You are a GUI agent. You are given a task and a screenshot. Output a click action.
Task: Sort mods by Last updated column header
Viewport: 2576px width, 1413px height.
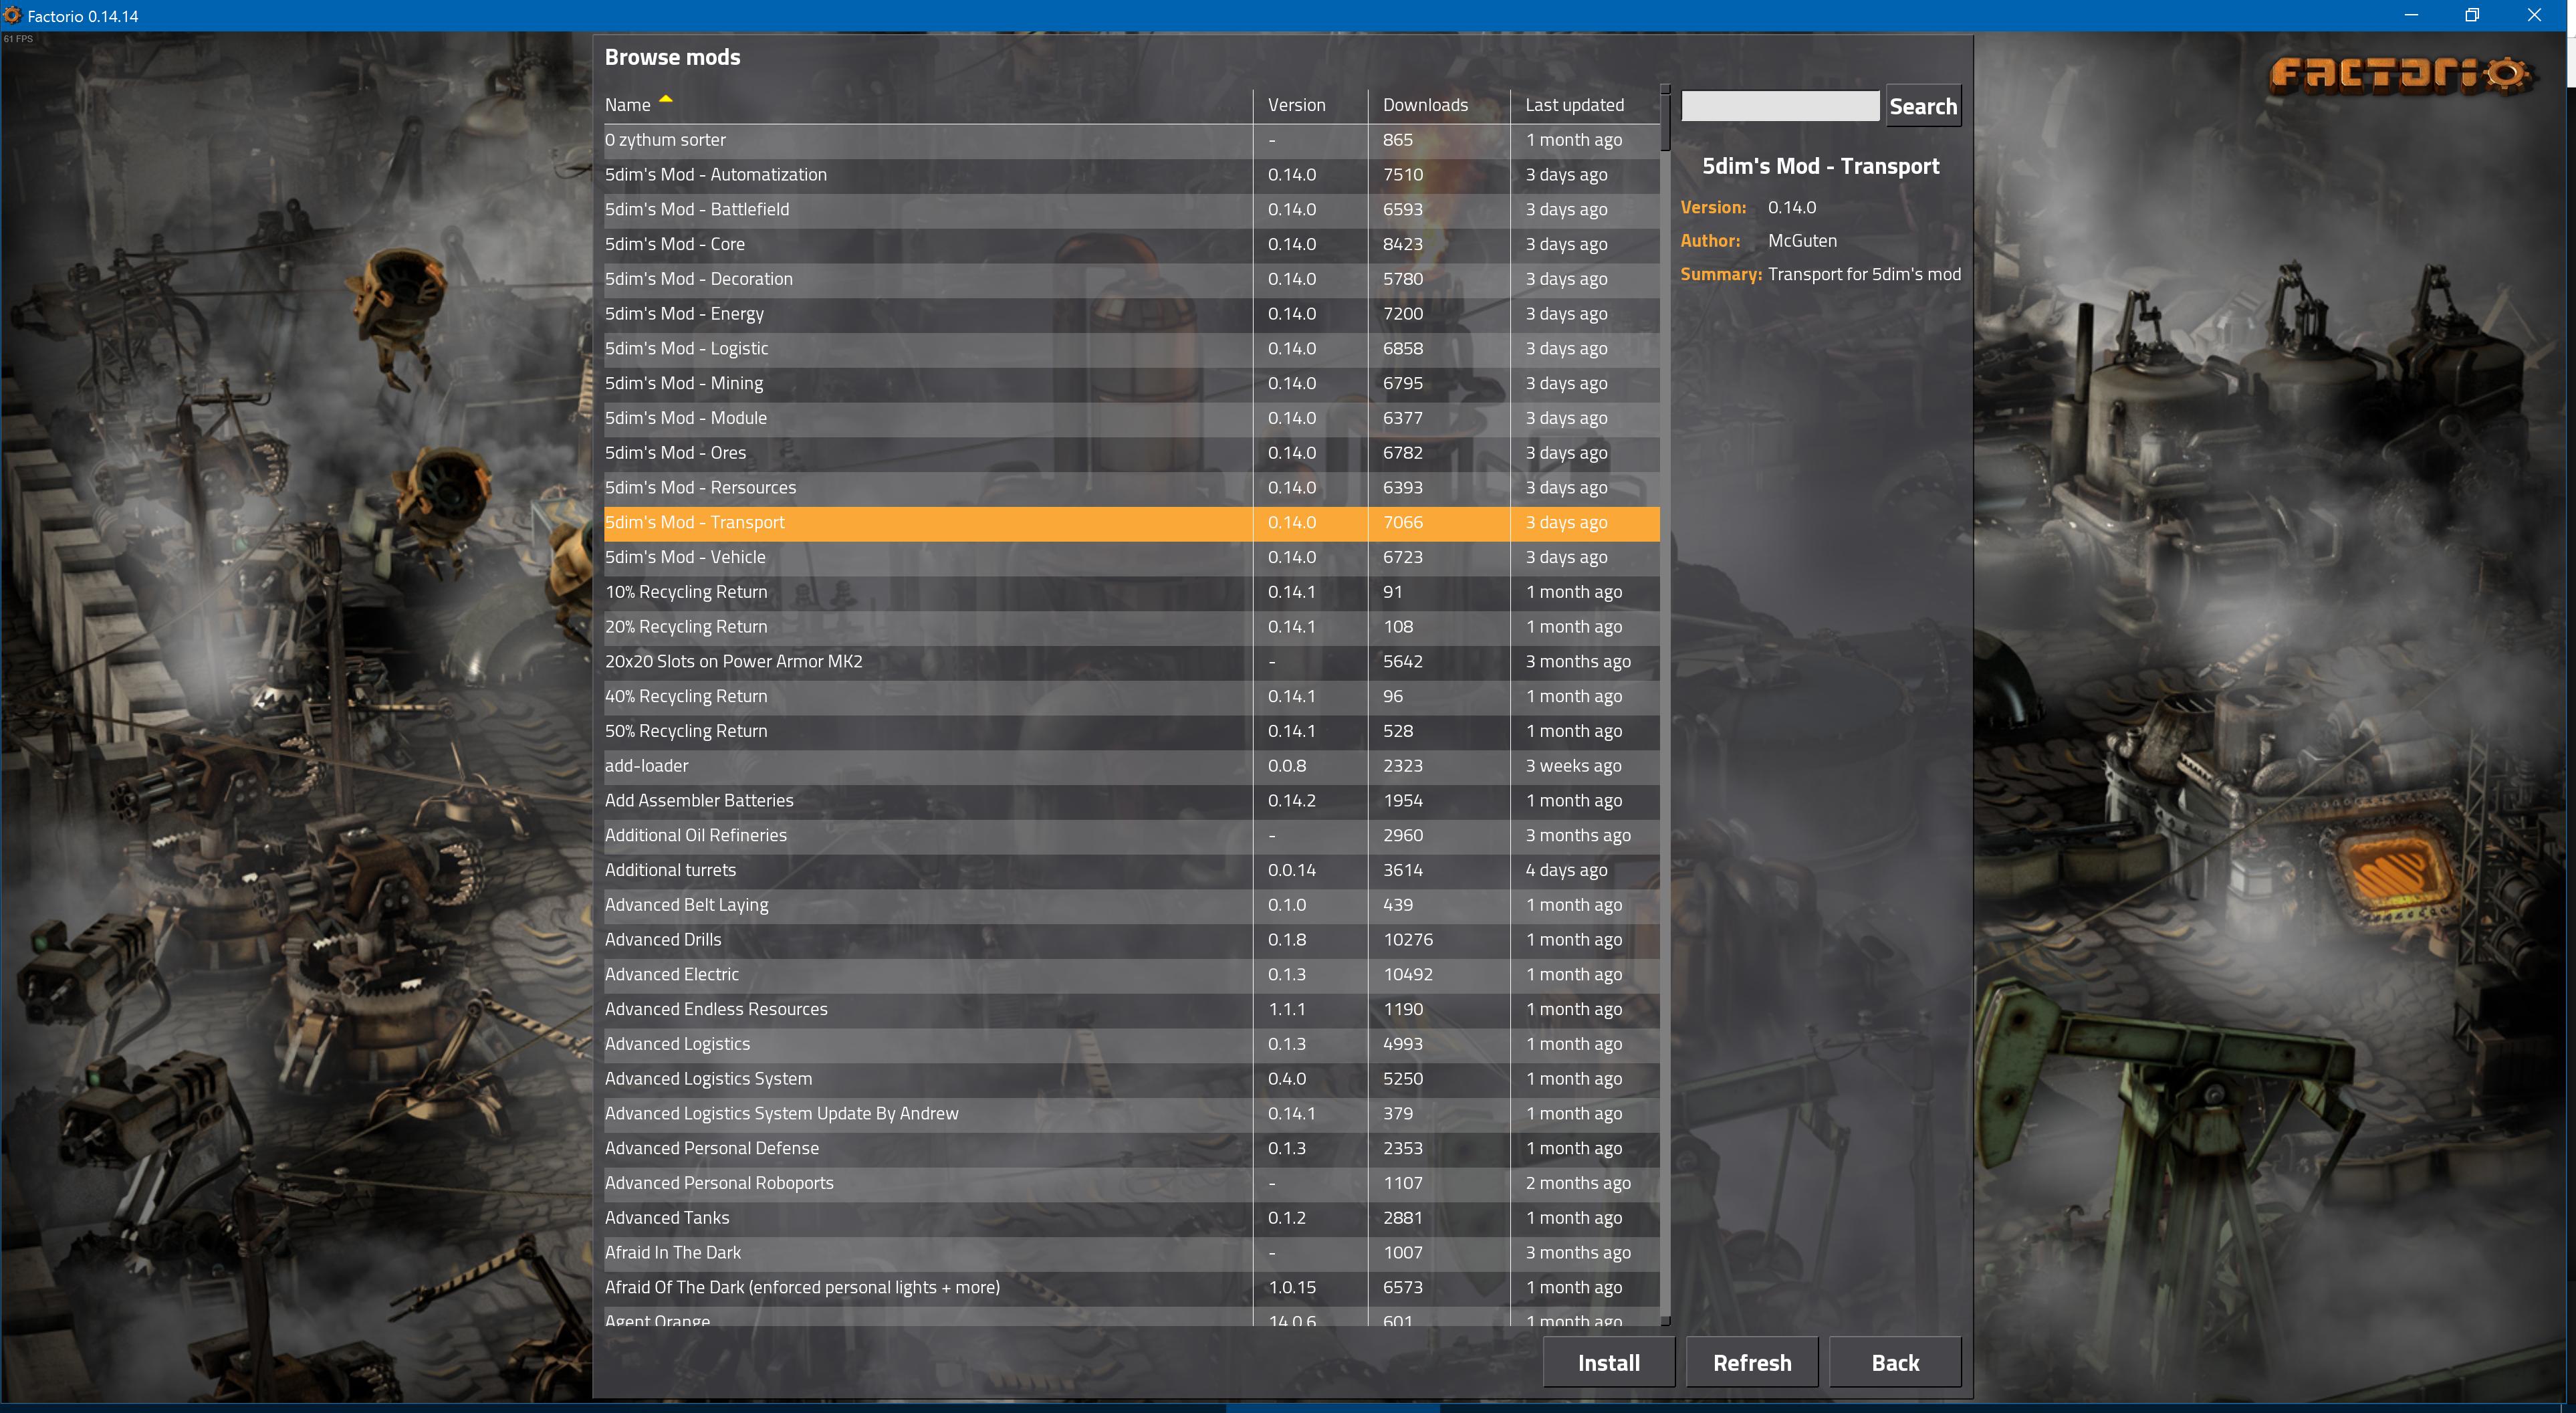(x=1574, y=105)
